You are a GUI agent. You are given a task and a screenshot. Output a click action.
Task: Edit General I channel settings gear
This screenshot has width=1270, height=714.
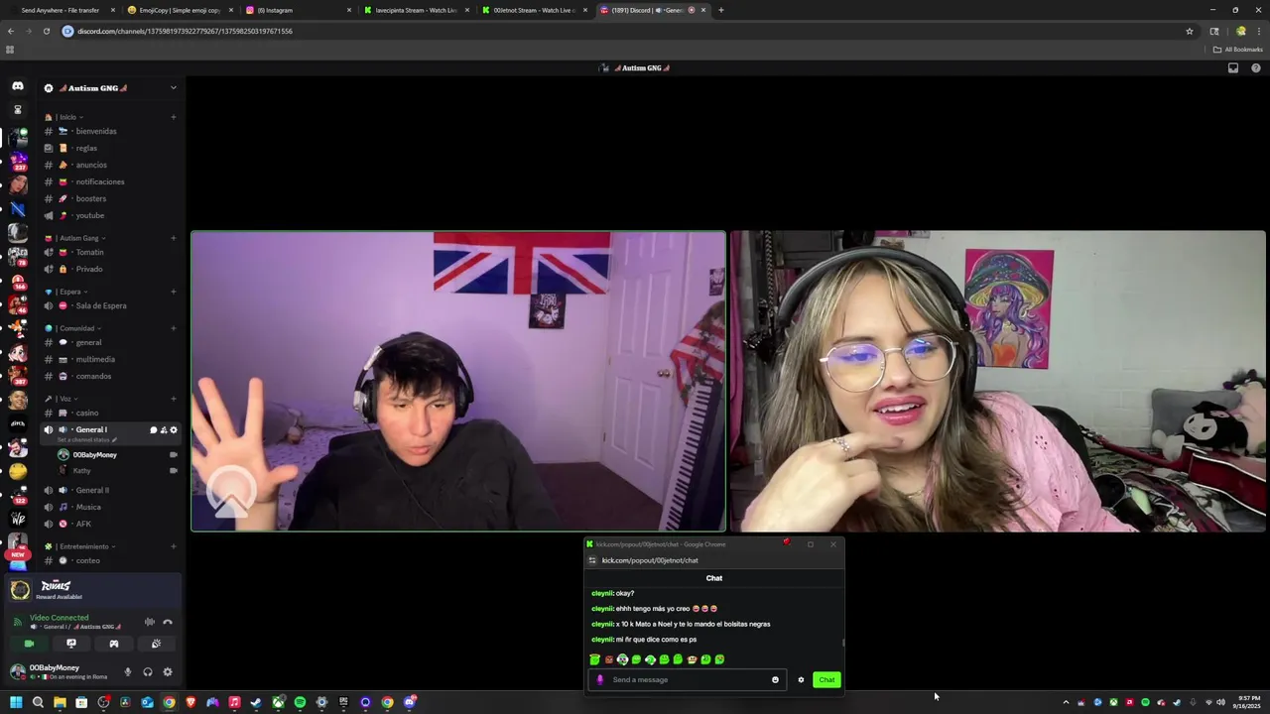pos(174,430)
